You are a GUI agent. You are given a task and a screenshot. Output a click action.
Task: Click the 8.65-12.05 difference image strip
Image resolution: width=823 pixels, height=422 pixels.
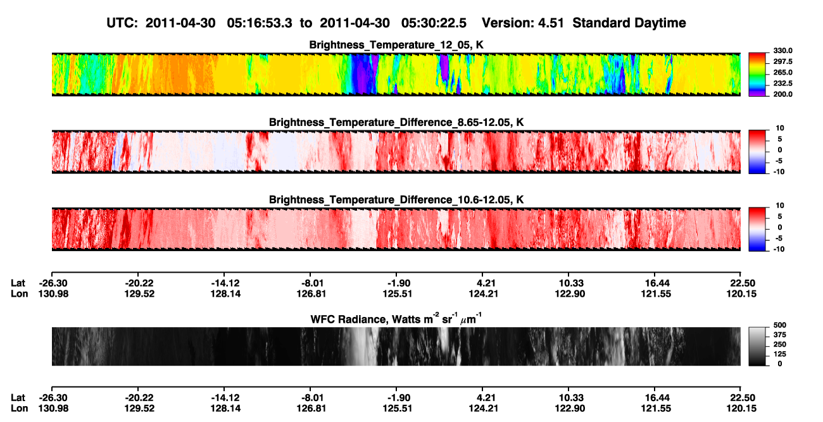pyautogui.click(x=396, y=151)
